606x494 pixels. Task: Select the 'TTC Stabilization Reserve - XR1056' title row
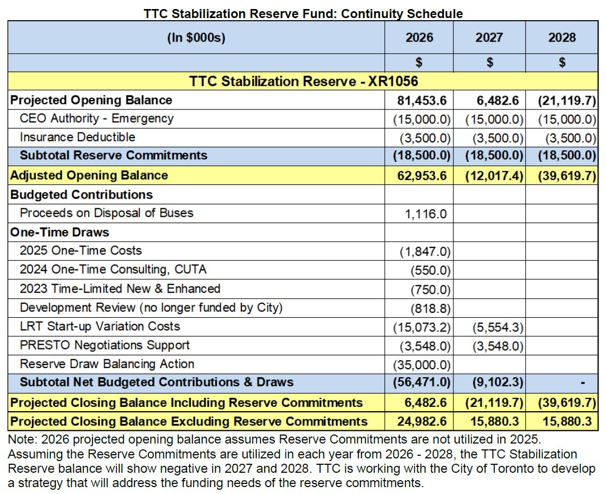303,81
